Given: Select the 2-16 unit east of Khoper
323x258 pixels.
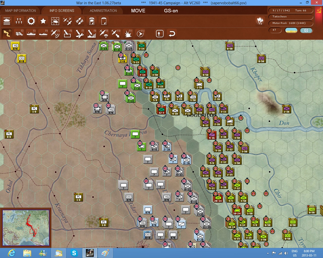Looking at the screenshot, I should pyautogui.click(x=286, y=109).
